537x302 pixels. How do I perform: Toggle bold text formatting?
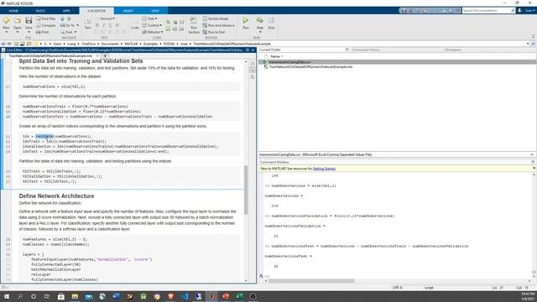coord(97,25)
